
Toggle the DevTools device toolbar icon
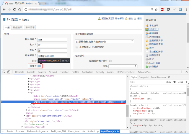click(9, 72)
